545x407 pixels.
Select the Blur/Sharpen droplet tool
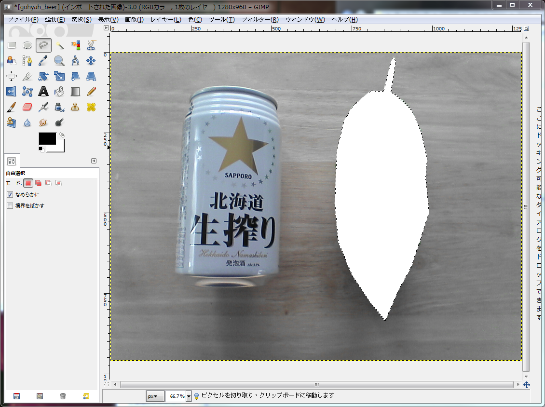tap(27, 122)
